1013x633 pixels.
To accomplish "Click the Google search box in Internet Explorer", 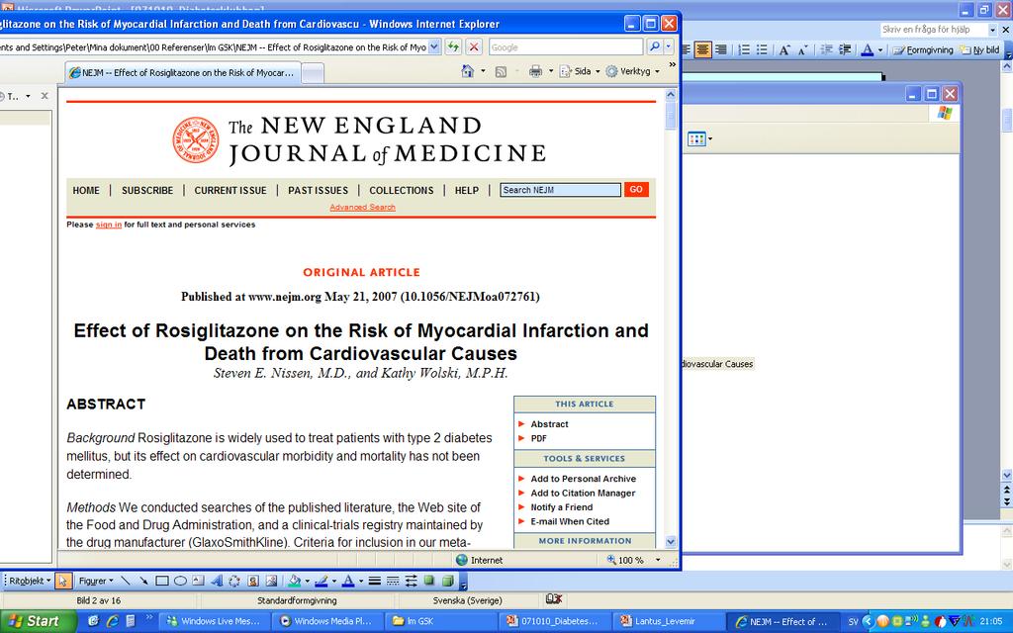I will coord(566,47).
